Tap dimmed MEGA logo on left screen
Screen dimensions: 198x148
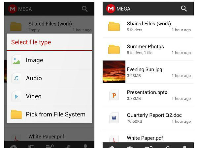(x=13, y=9)
